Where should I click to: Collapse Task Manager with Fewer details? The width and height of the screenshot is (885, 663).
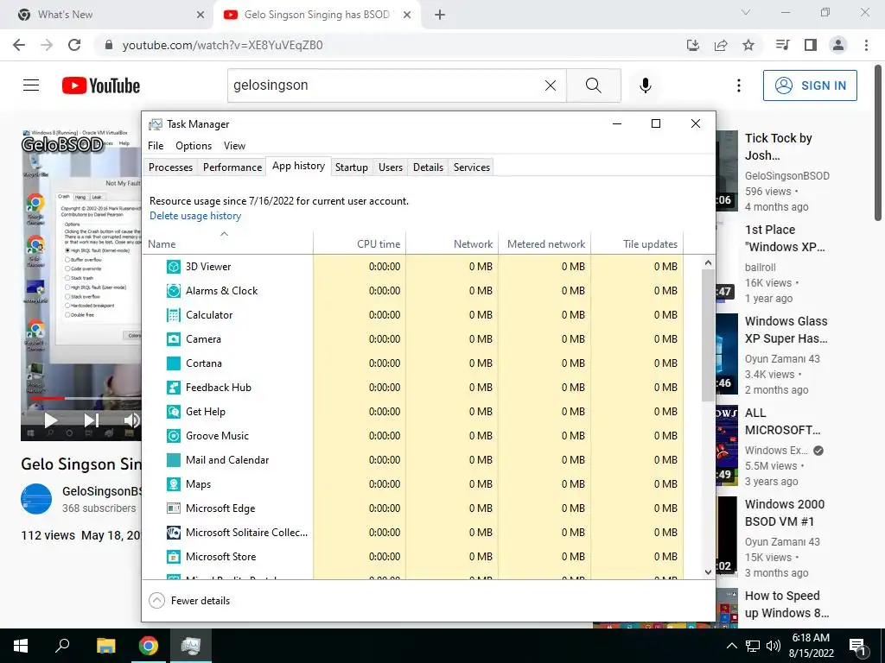point(189,601)
